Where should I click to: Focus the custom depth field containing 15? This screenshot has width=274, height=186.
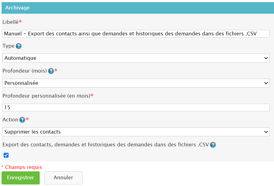pos(136,107)
